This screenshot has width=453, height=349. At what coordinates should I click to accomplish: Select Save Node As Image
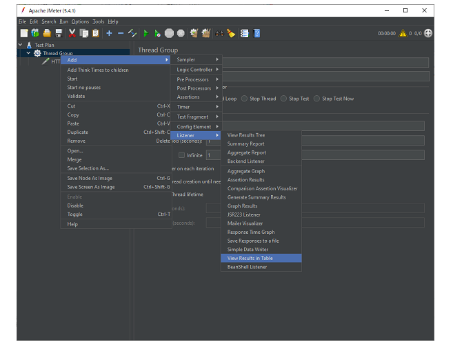coord(116,178)
